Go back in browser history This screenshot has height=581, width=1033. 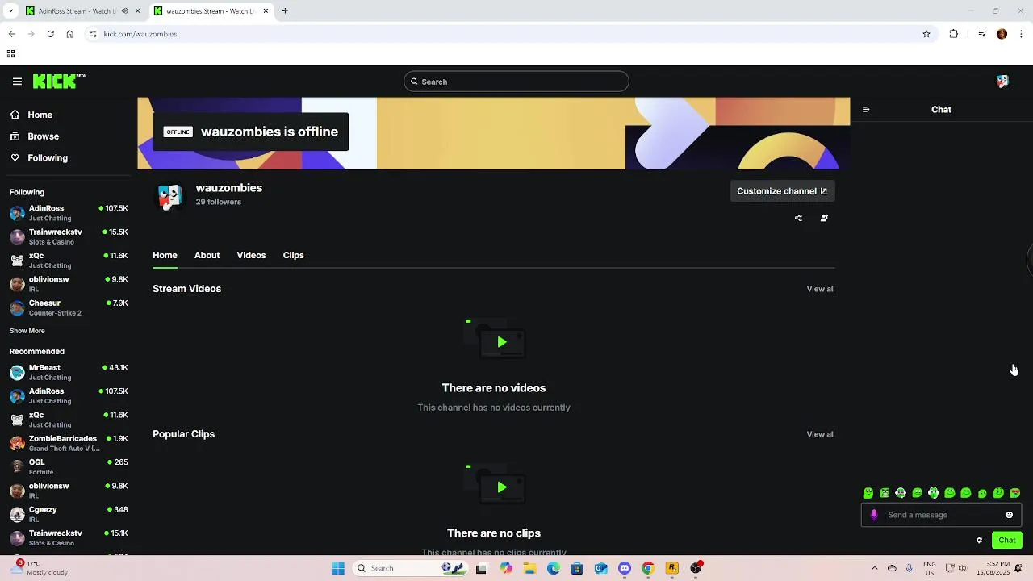pos(11,34)
